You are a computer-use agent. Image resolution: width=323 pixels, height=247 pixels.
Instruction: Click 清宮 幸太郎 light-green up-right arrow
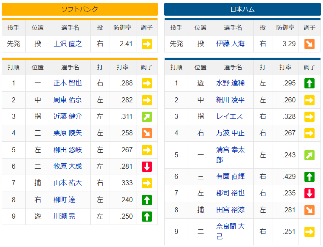point(309,155)
